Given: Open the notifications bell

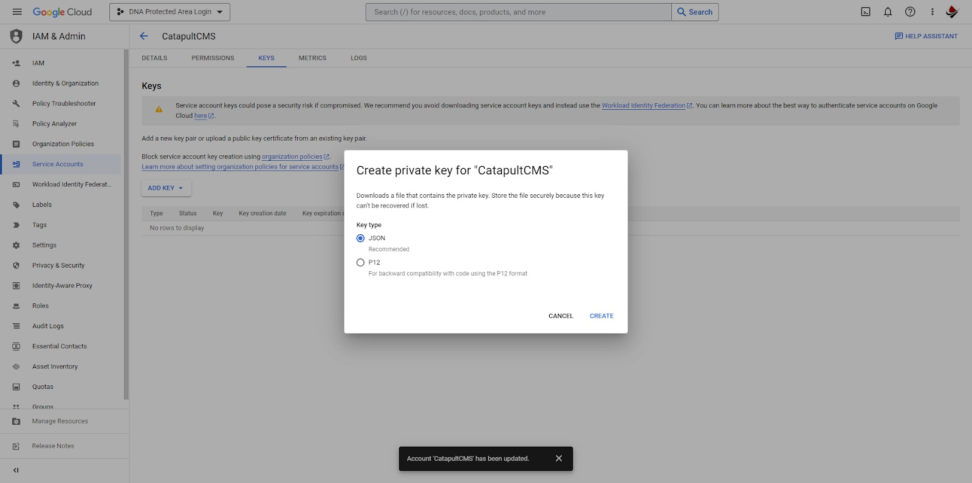Looking at the screenshot, I should (888, 12).
